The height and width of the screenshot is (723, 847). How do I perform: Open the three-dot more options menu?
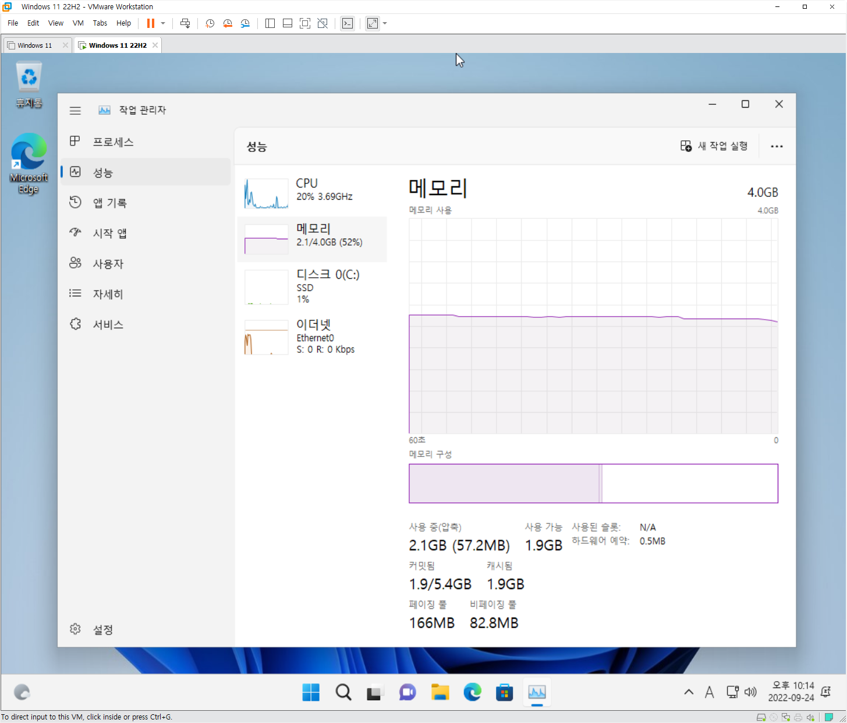click(x=777, y=146)
